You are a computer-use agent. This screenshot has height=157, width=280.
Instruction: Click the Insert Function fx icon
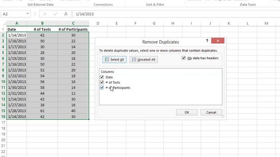pyautogui.click(x=66, y=14)
